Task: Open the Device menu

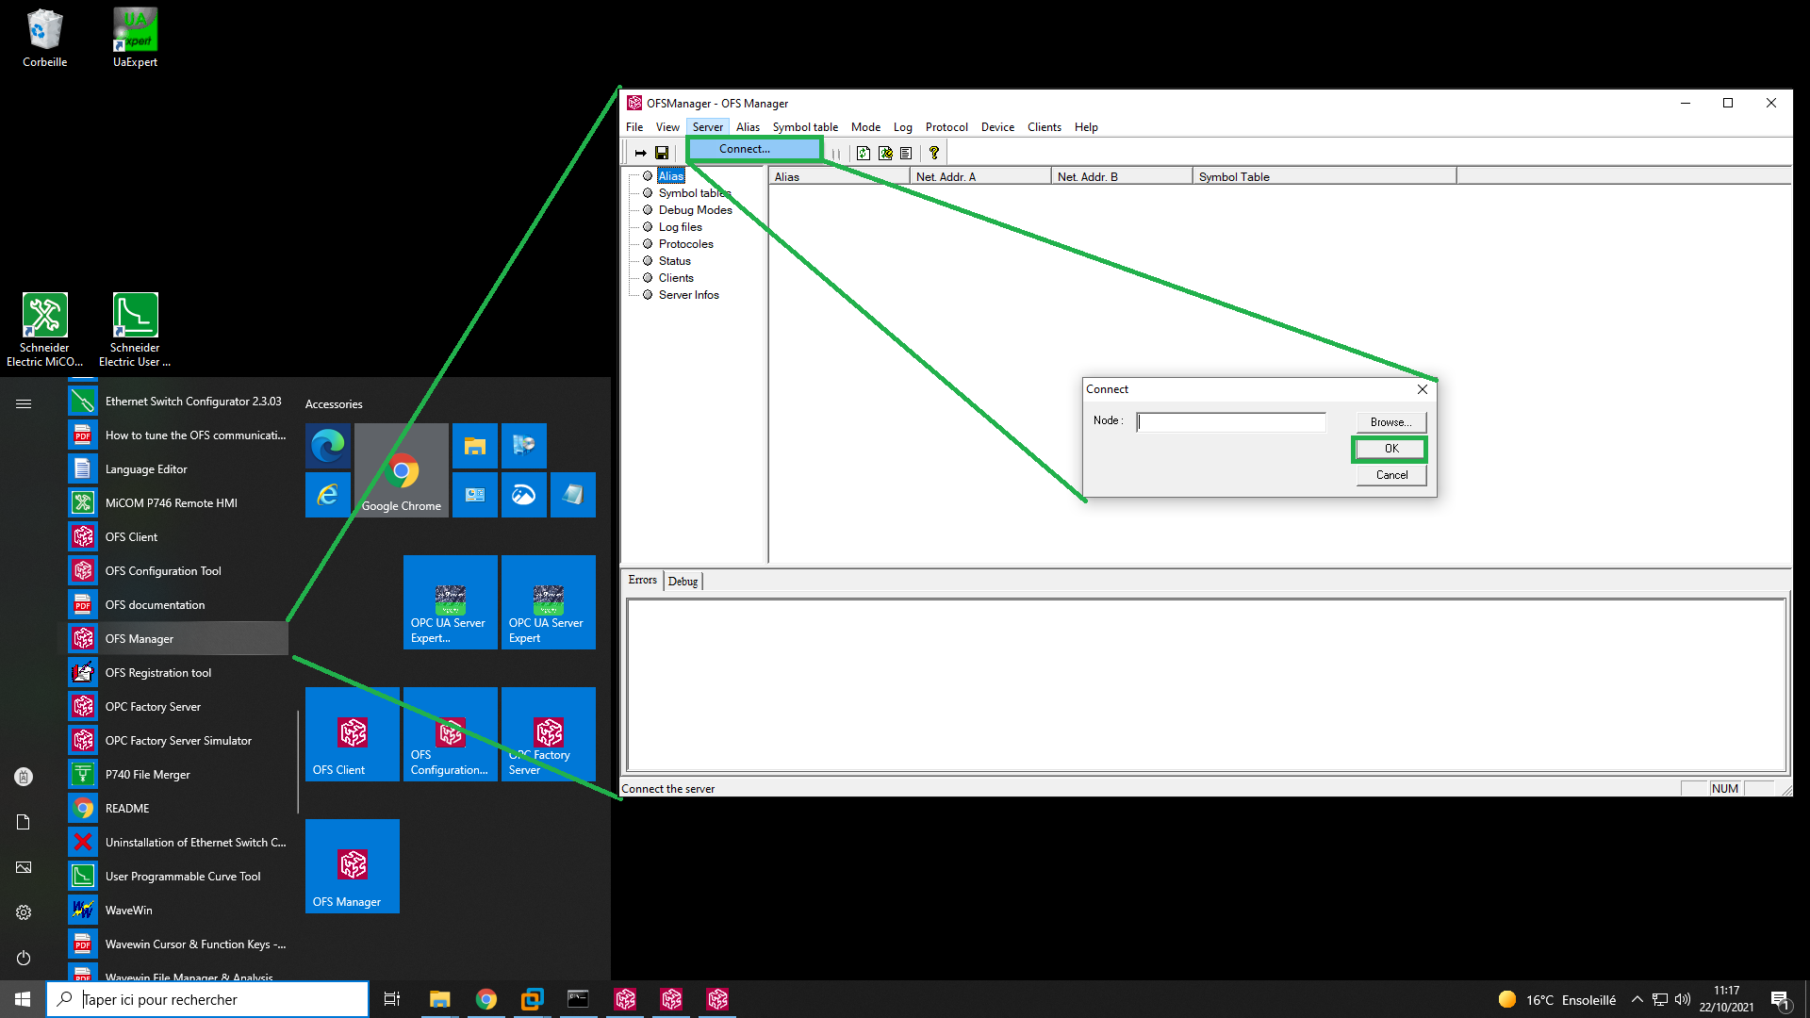Action: (x=997, y=127)
